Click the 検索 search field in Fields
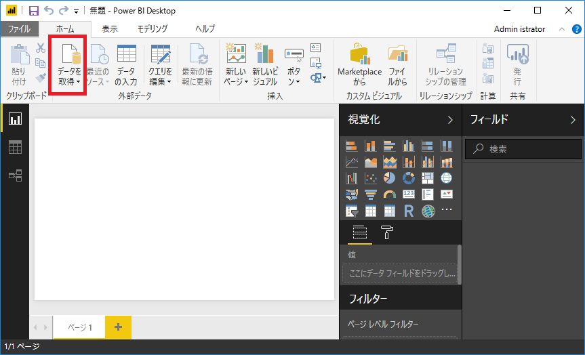The image size is (585, 355). click(x=523, y=149)
